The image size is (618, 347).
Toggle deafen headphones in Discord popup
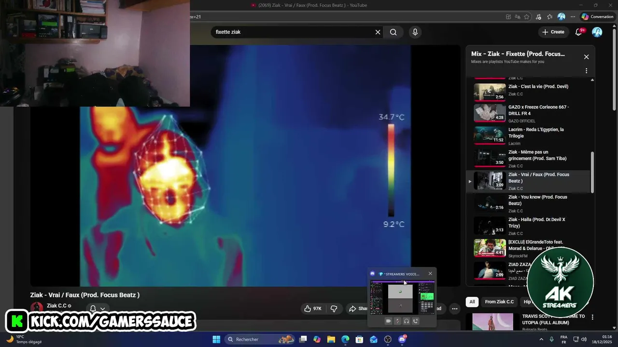click(x=407, y=321)
